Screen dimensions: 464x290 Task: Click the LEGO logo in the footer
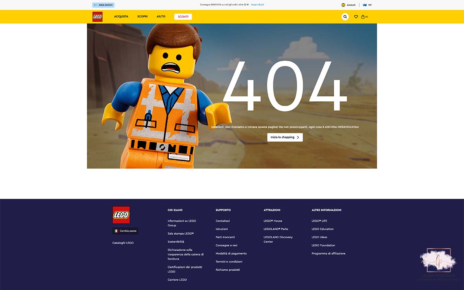(121, 215)
